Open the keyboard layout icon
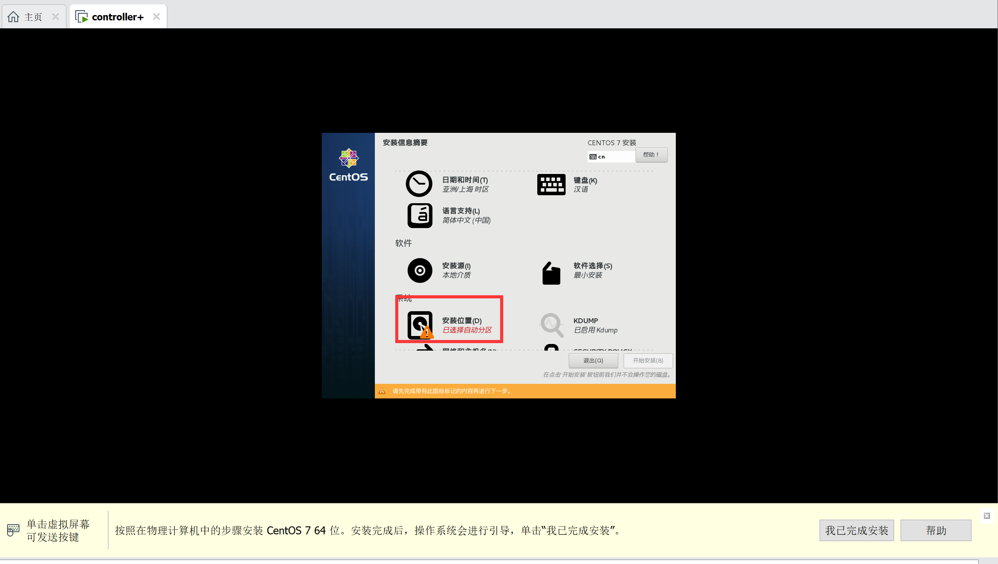Image resolution: width=998 pixels, height=564 pixels. (551, 185)
